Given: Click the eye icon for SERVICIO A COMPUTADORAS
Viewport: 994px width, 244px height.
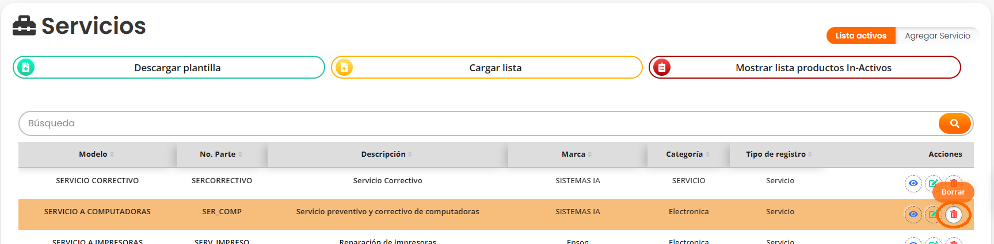Looking at the screenshot, I should (x=913, y=215).
